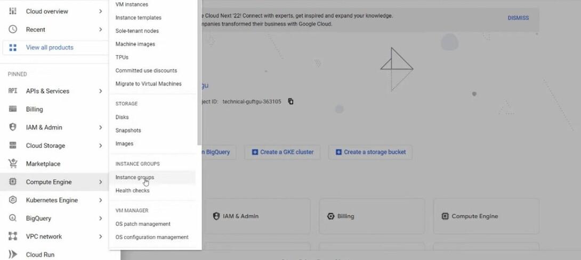Click the BigQuery icon in sidebar
The height and width of the screenshot is (260, 581).
[x=13, y=218]
